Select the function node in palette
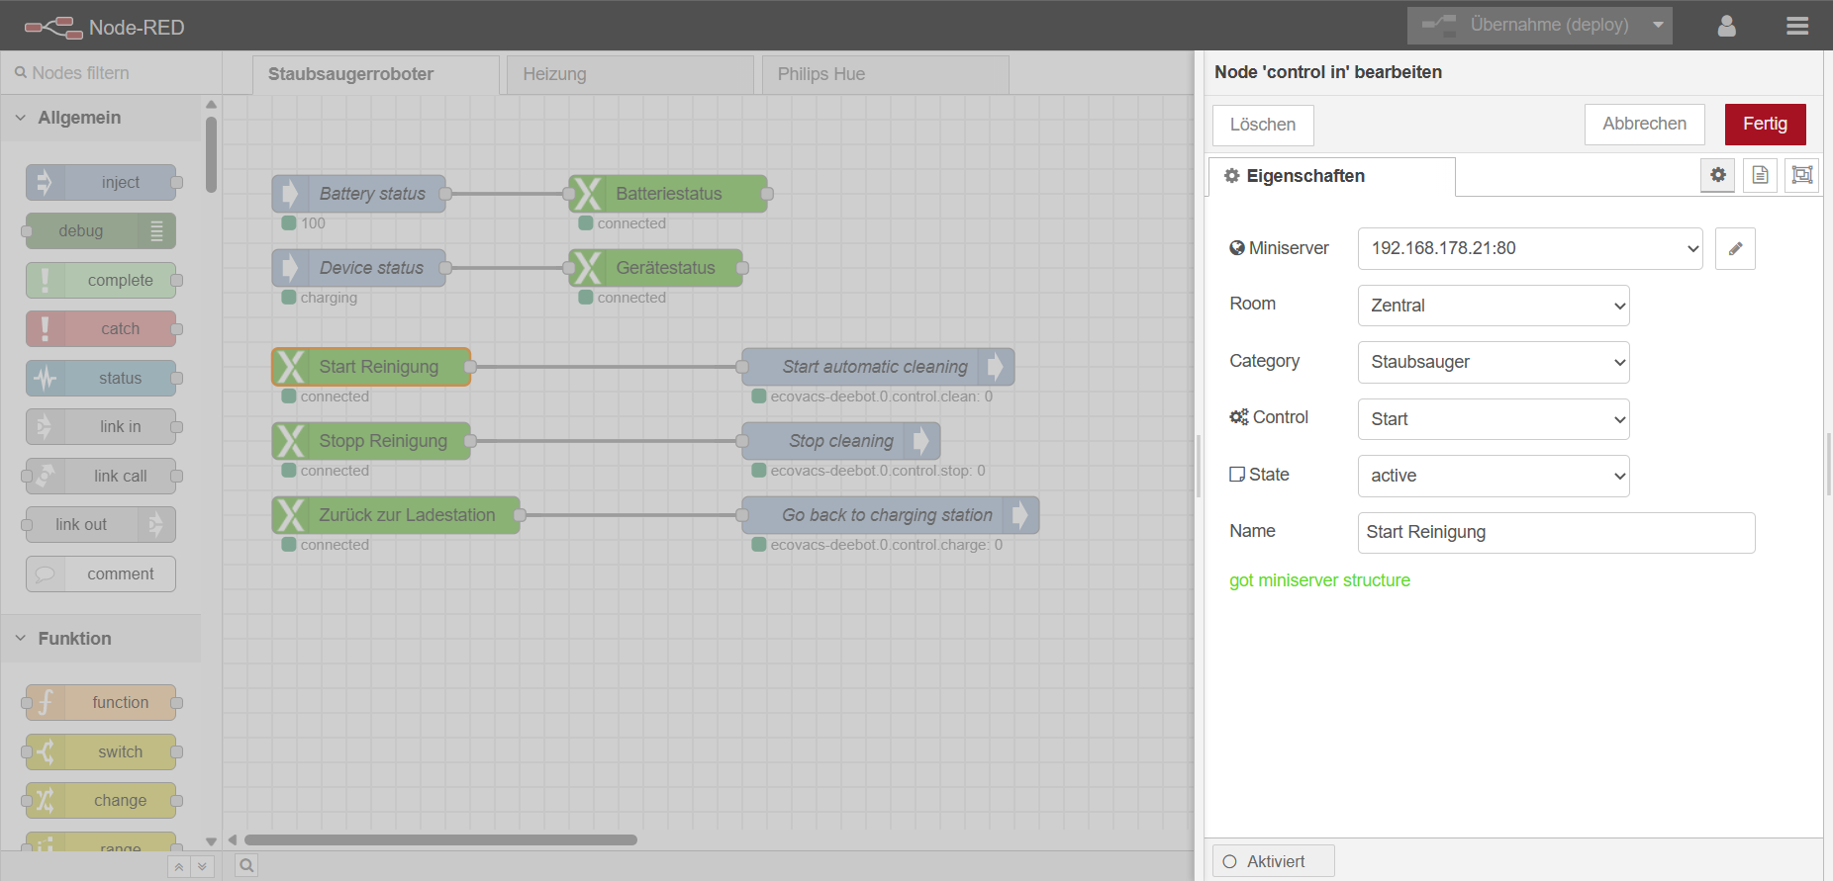This screenshot has width=1833, height=881. (102, 703)
